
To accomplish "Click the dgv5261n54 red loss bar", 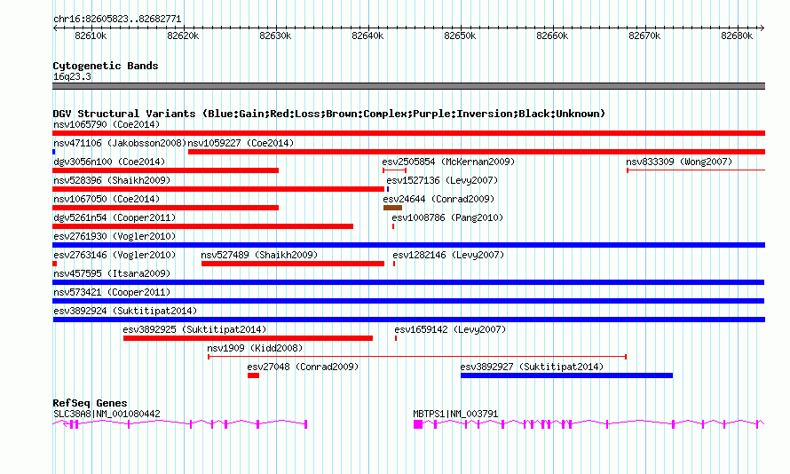I will coord(203,226).
